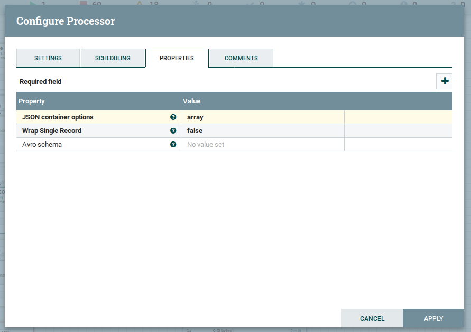Change the Wrap Single Record 'false' value
The image size is (471, 332).
click(x=262, y=131)
